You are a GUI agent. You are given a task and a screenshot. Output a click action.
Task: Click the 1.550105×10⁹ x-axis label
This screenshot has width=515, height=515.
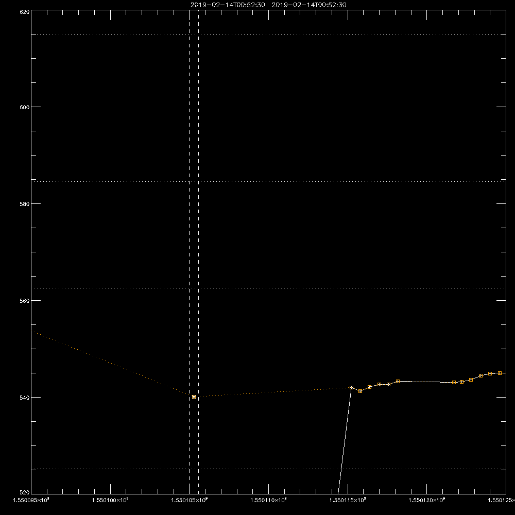click(190, 500)
